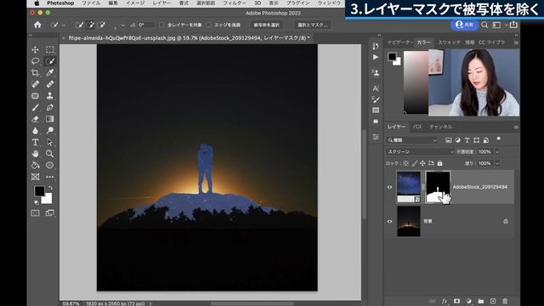This screenshot has width=544, height=306.
Task: Enable 全レイヤーを対象 checkbox
Action: pyautogui.click(x=161, y=25)
